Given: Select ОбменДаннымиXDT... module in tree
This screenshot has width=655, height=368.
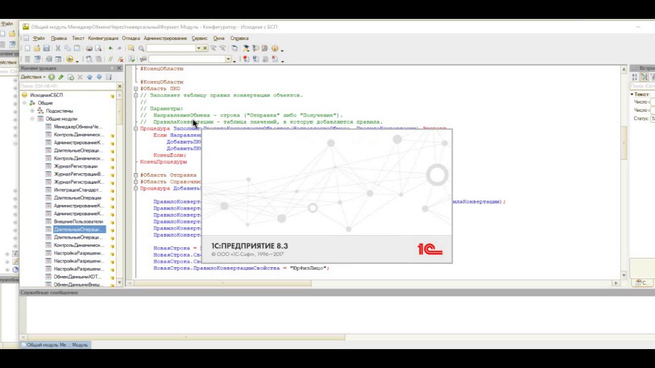Looking at the screenshot, I should pos(78,277).
